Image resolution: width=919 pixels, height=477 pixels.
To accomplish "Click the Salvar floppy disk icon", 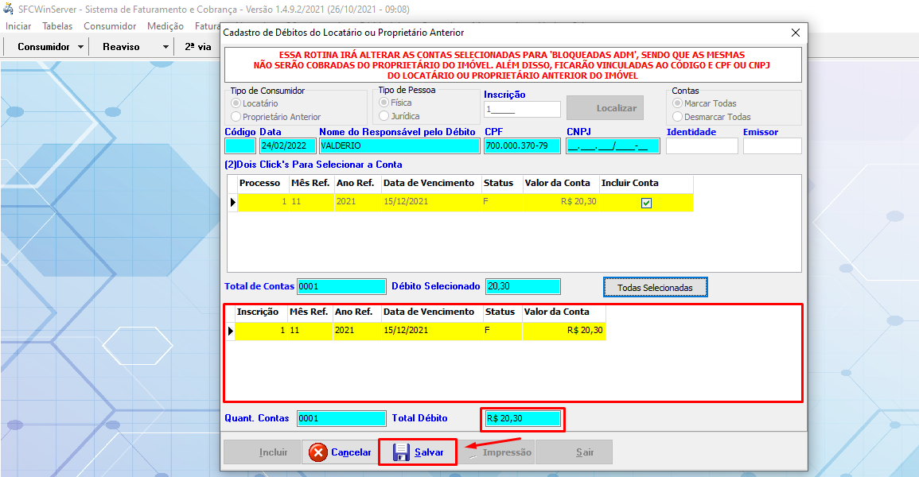I will [402, 452].
